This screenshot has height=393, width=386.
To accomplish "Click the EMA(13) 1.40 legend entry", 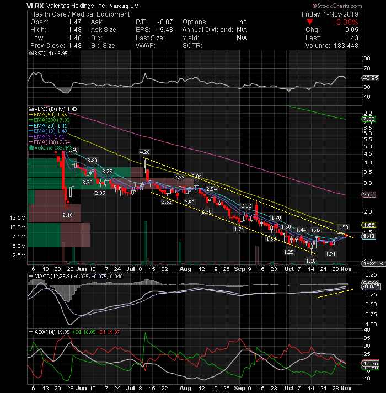I will [48, 131].
